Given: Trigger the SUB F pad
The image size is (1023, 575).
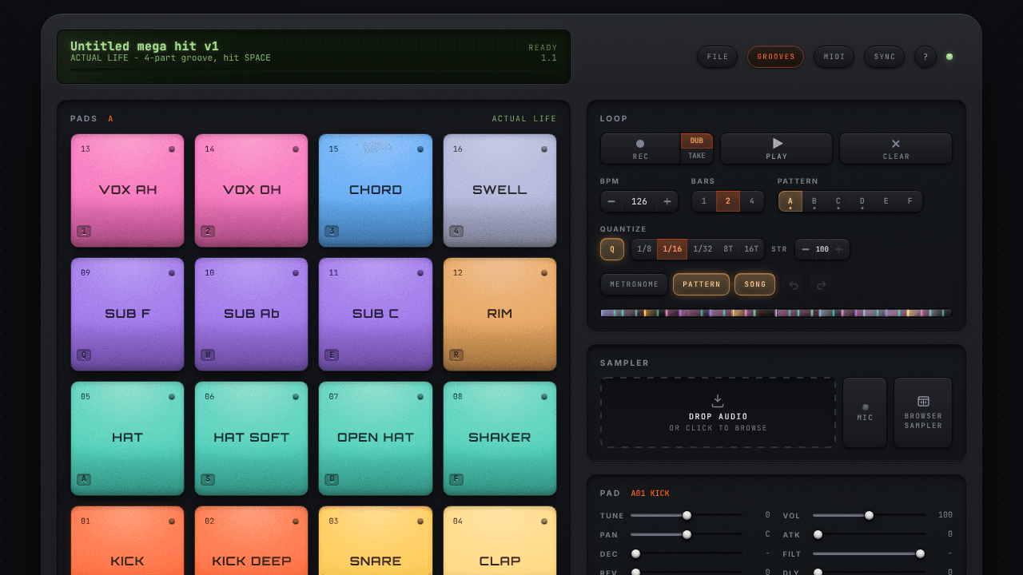Looking at the screenshot, I should click(x=128, y=314).
